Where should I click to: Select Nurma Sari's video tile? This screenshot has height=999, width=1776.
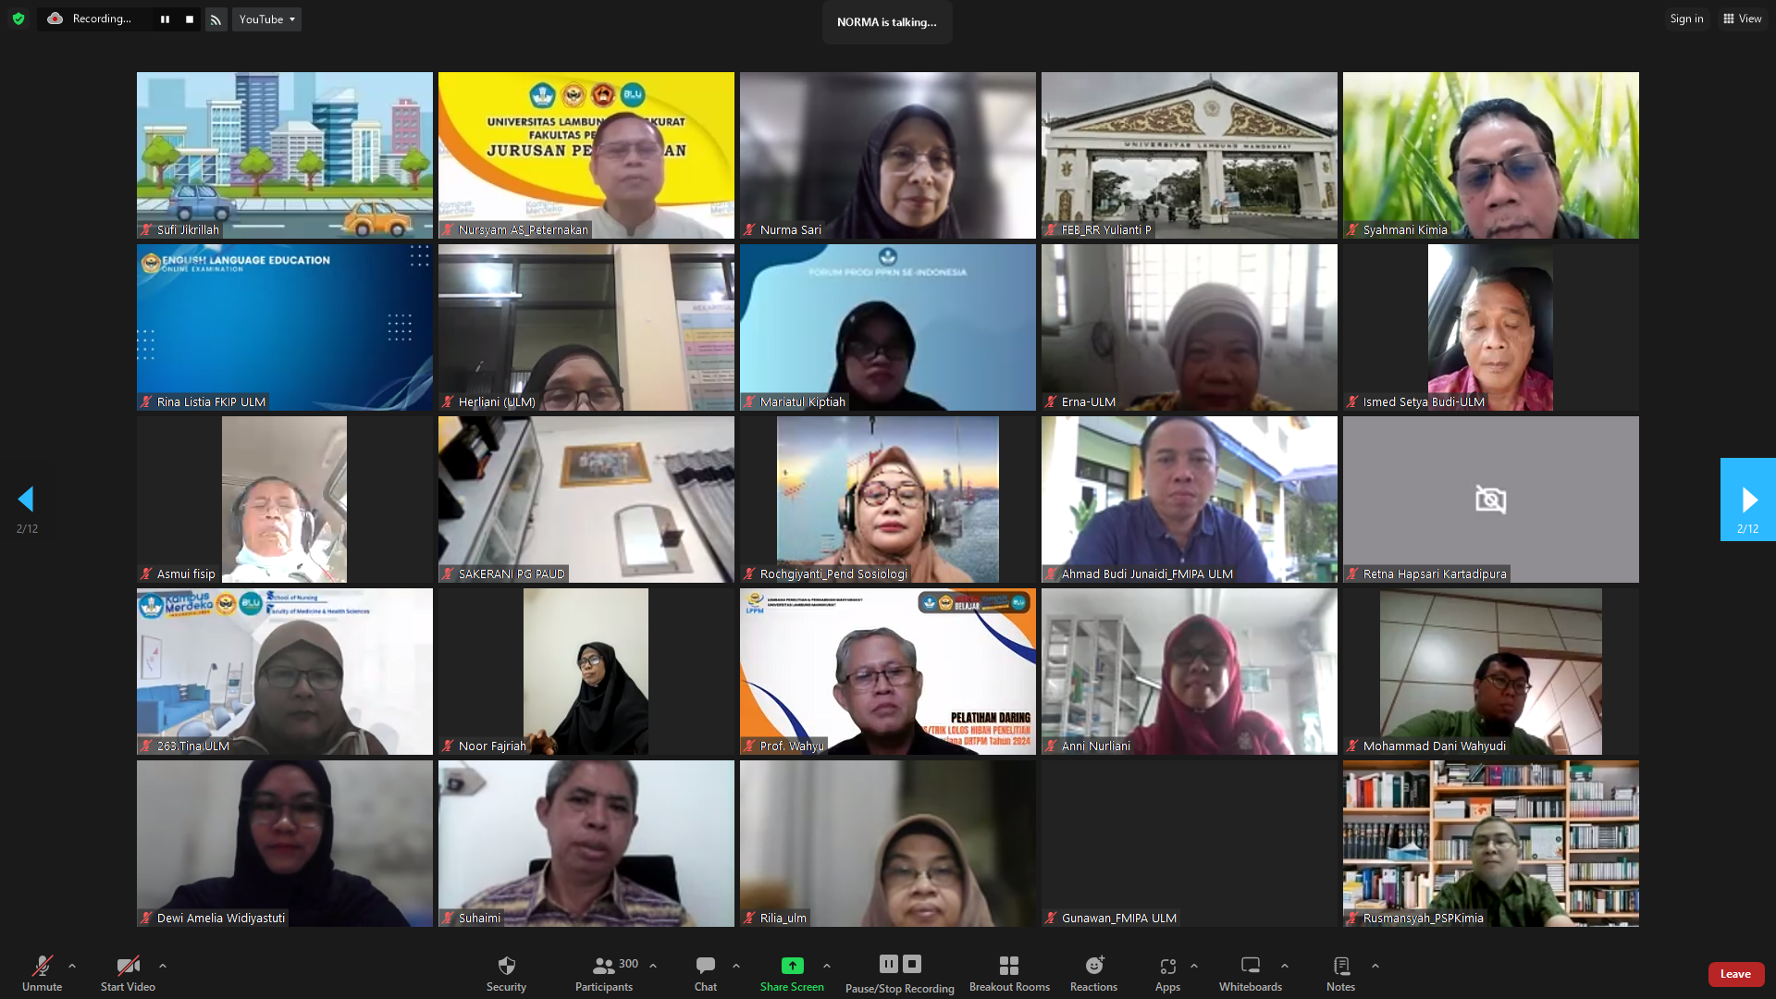tap(888, 155)
